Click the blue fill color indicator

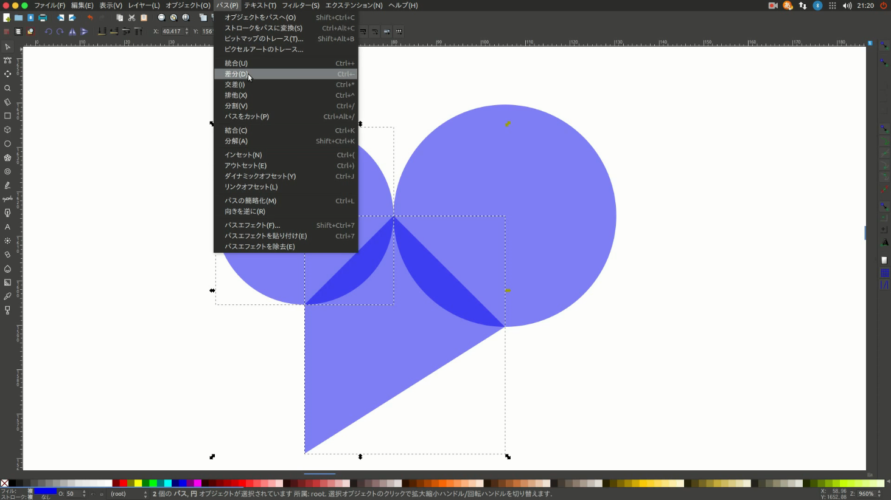(45, 491)
